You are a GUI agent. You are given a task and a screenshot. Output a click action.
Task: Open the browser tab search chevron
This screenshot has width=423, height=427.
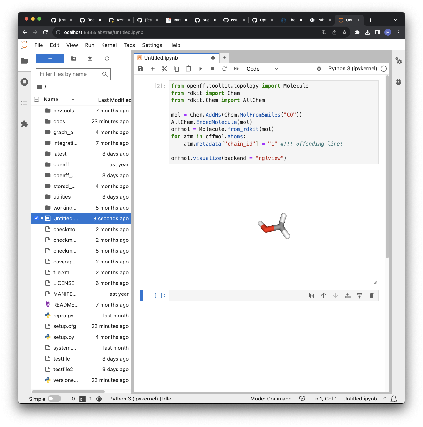tap(396, 20)
